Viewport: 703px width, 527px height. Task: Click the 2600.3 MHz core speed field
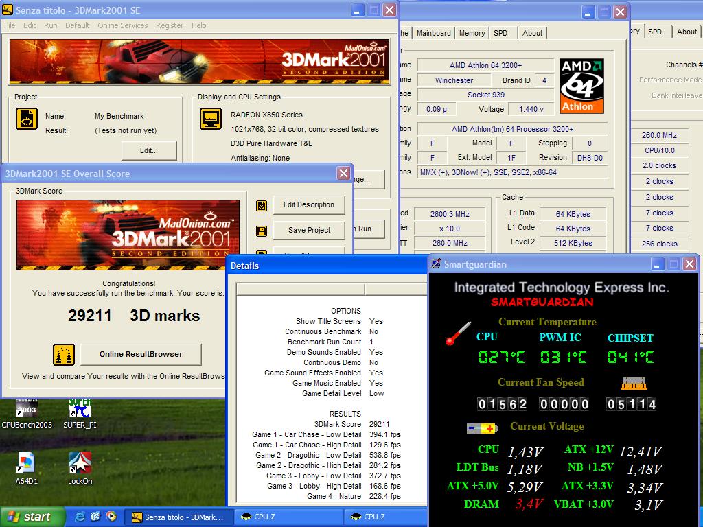pos(450,214)
